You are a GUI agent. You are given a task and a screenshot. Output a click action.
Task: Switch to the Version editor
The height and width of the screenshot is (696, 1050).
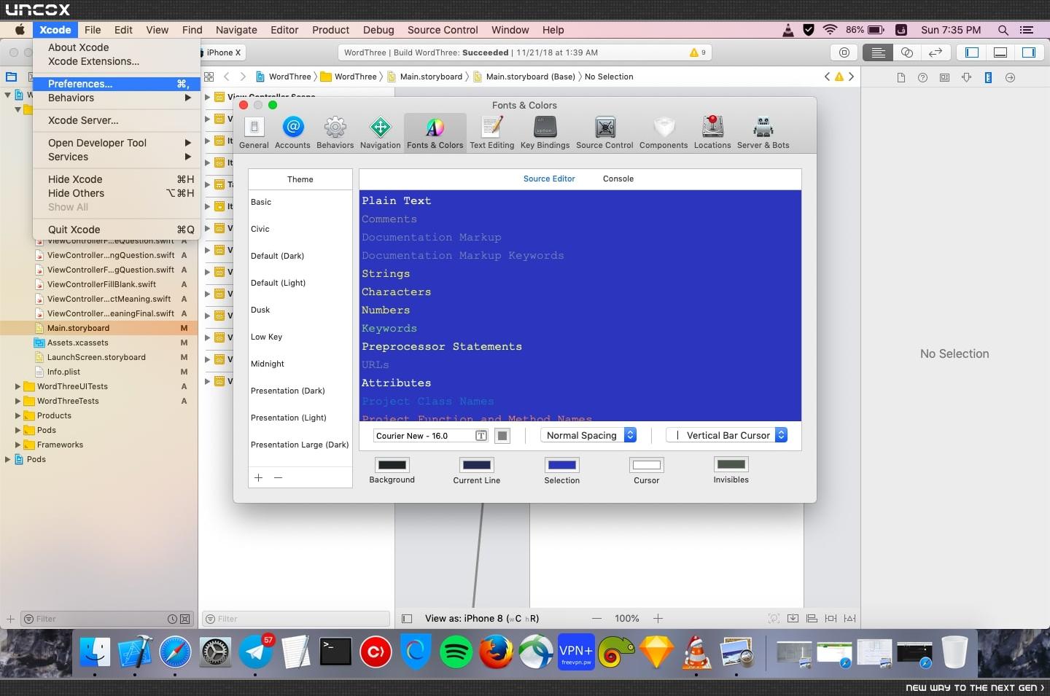936,52
